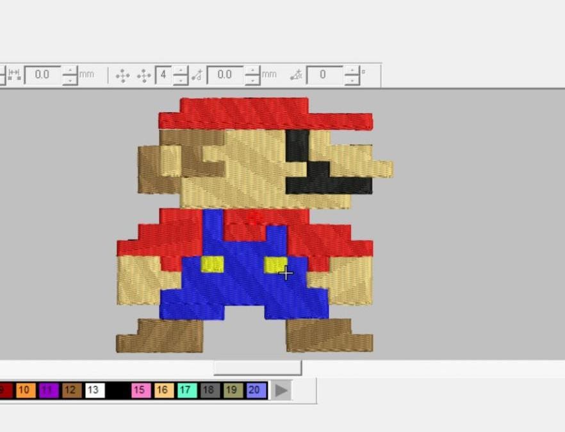The width and height of the screenshot is (565, 432).
Task: Focus the angle field showing 0
Action: click(x=324, y=75)
